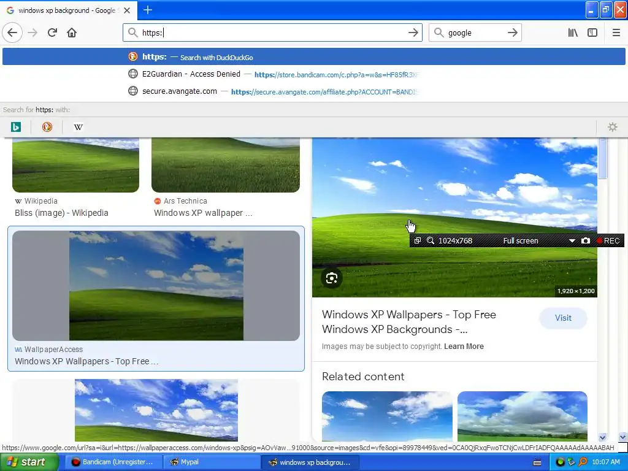Image resolution: width=628 pixels, height=471 pixels.
Task: Click the Visit button
Action: [x=563, y=318]
